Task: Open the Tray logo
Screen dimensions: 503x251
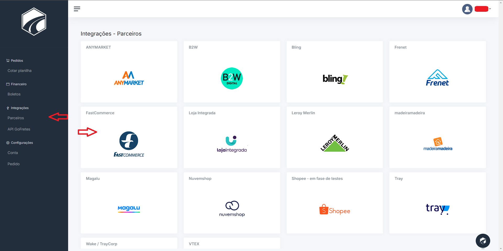Action: 438,209
